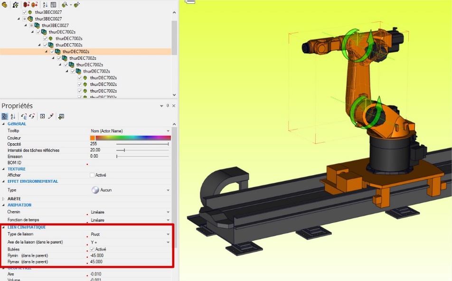Image resolution: width=452 pixels, height=281 pixels.
Task: Switch properties to categorized view icon
Action: tap(5, 116)
